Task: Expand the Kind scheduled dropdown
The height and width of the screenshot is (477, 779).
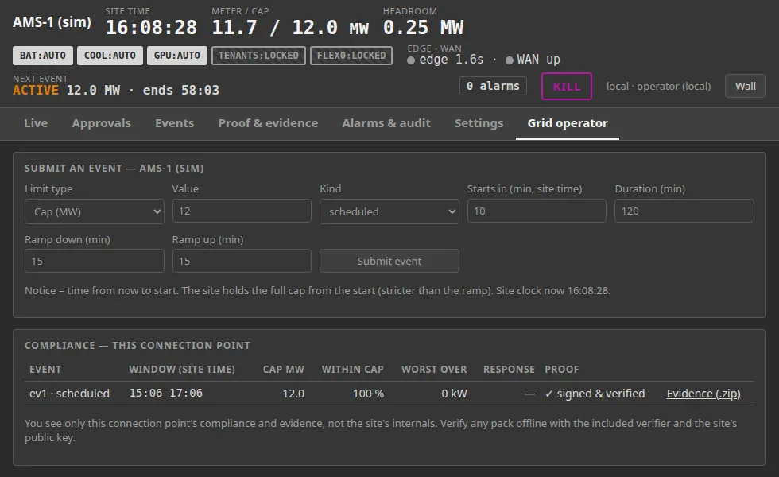Action: [389, 211]
